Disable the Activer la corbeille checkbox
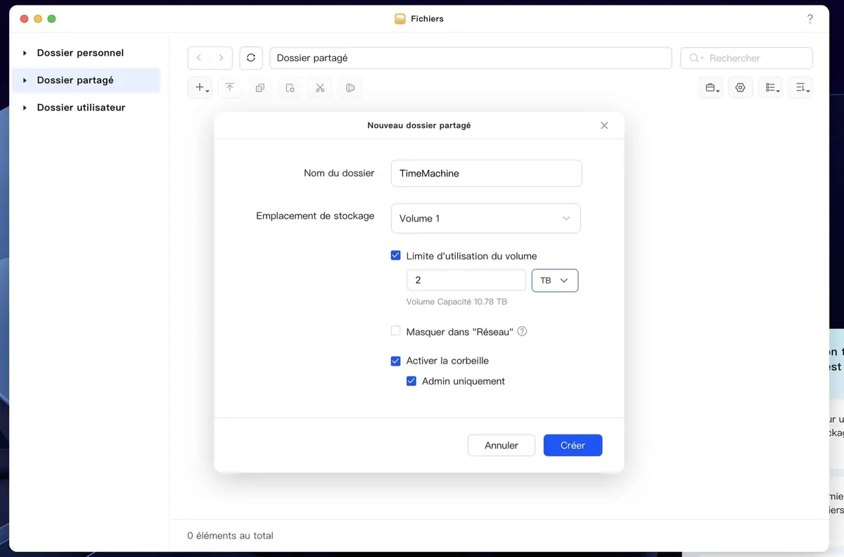The width and height of the screenshot is (844, 557). (x=395, y=360)
